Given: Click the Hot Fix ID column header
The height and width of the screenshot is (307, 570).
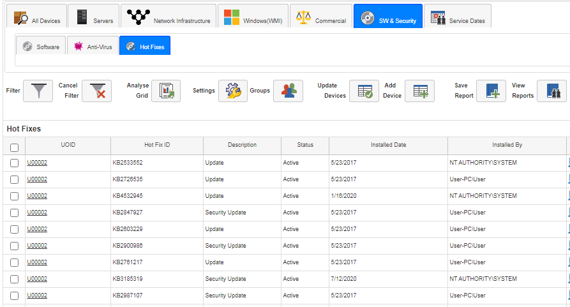Looking at the screenshot, I should point(157,145).
